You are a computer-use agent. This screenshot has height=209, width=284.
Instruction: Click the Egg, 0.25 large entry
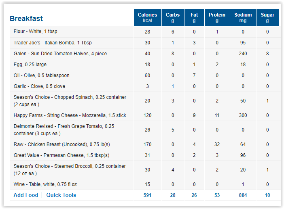click(30, 65)
